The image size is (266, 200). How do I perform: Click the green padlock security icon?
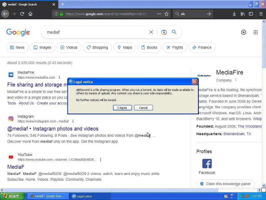click(x=62, y=14)
